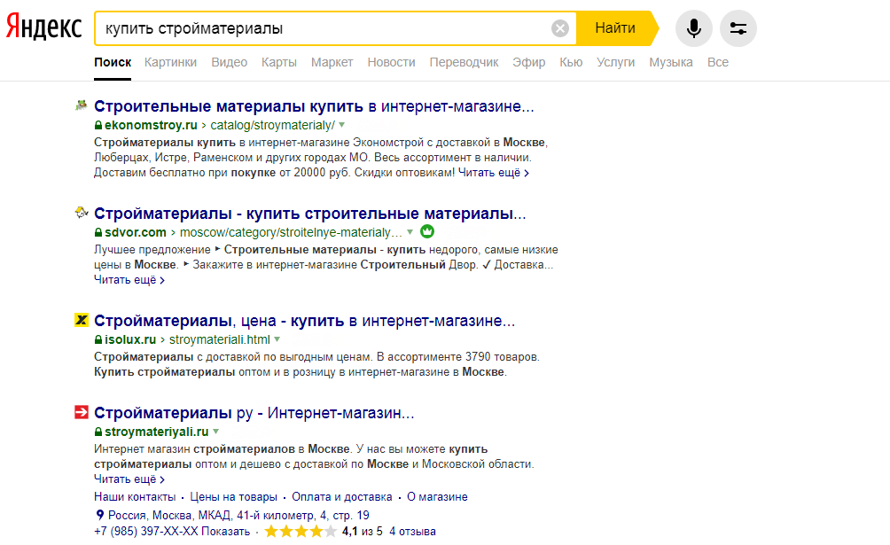Screen dimensions: 890x545
Task: Click the lock icon beside ekonomstroy.ru
Action: pyautogui.click(x=98, y=125)
